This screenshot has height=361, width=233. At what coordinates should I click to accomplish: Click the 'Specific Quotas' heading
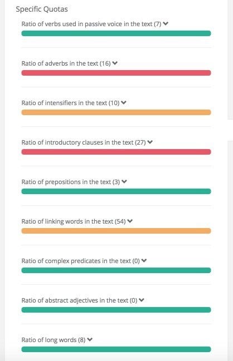pos(42,9)
